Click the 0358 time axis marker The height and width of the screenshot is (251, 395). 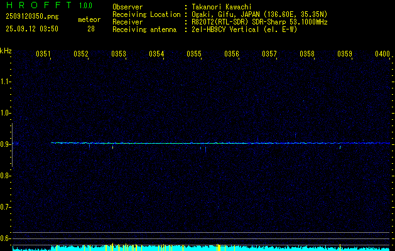[307, 53]
